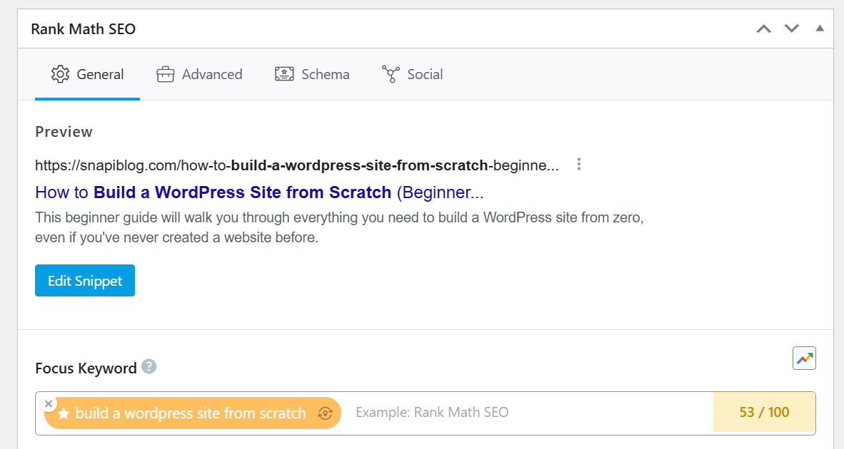The height and width of the screenshot is (449, 844).
Task: Collapse the Rank Math SEO panel triangle
Action: (819, 29)
